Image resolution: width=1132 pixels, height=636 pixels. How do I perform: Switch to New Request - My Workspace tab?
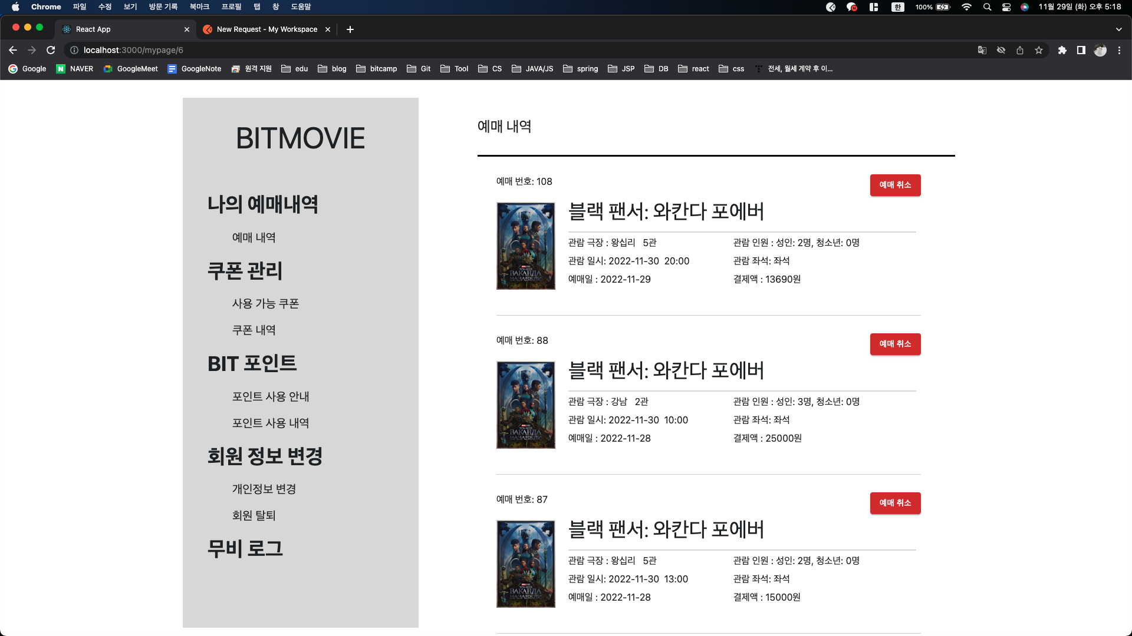tap(266, 29)
